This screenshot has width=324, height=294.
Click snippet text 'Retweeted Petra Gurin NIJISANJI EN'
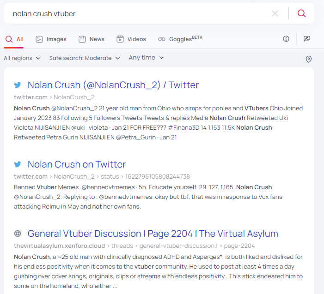(x=64, y=138)
